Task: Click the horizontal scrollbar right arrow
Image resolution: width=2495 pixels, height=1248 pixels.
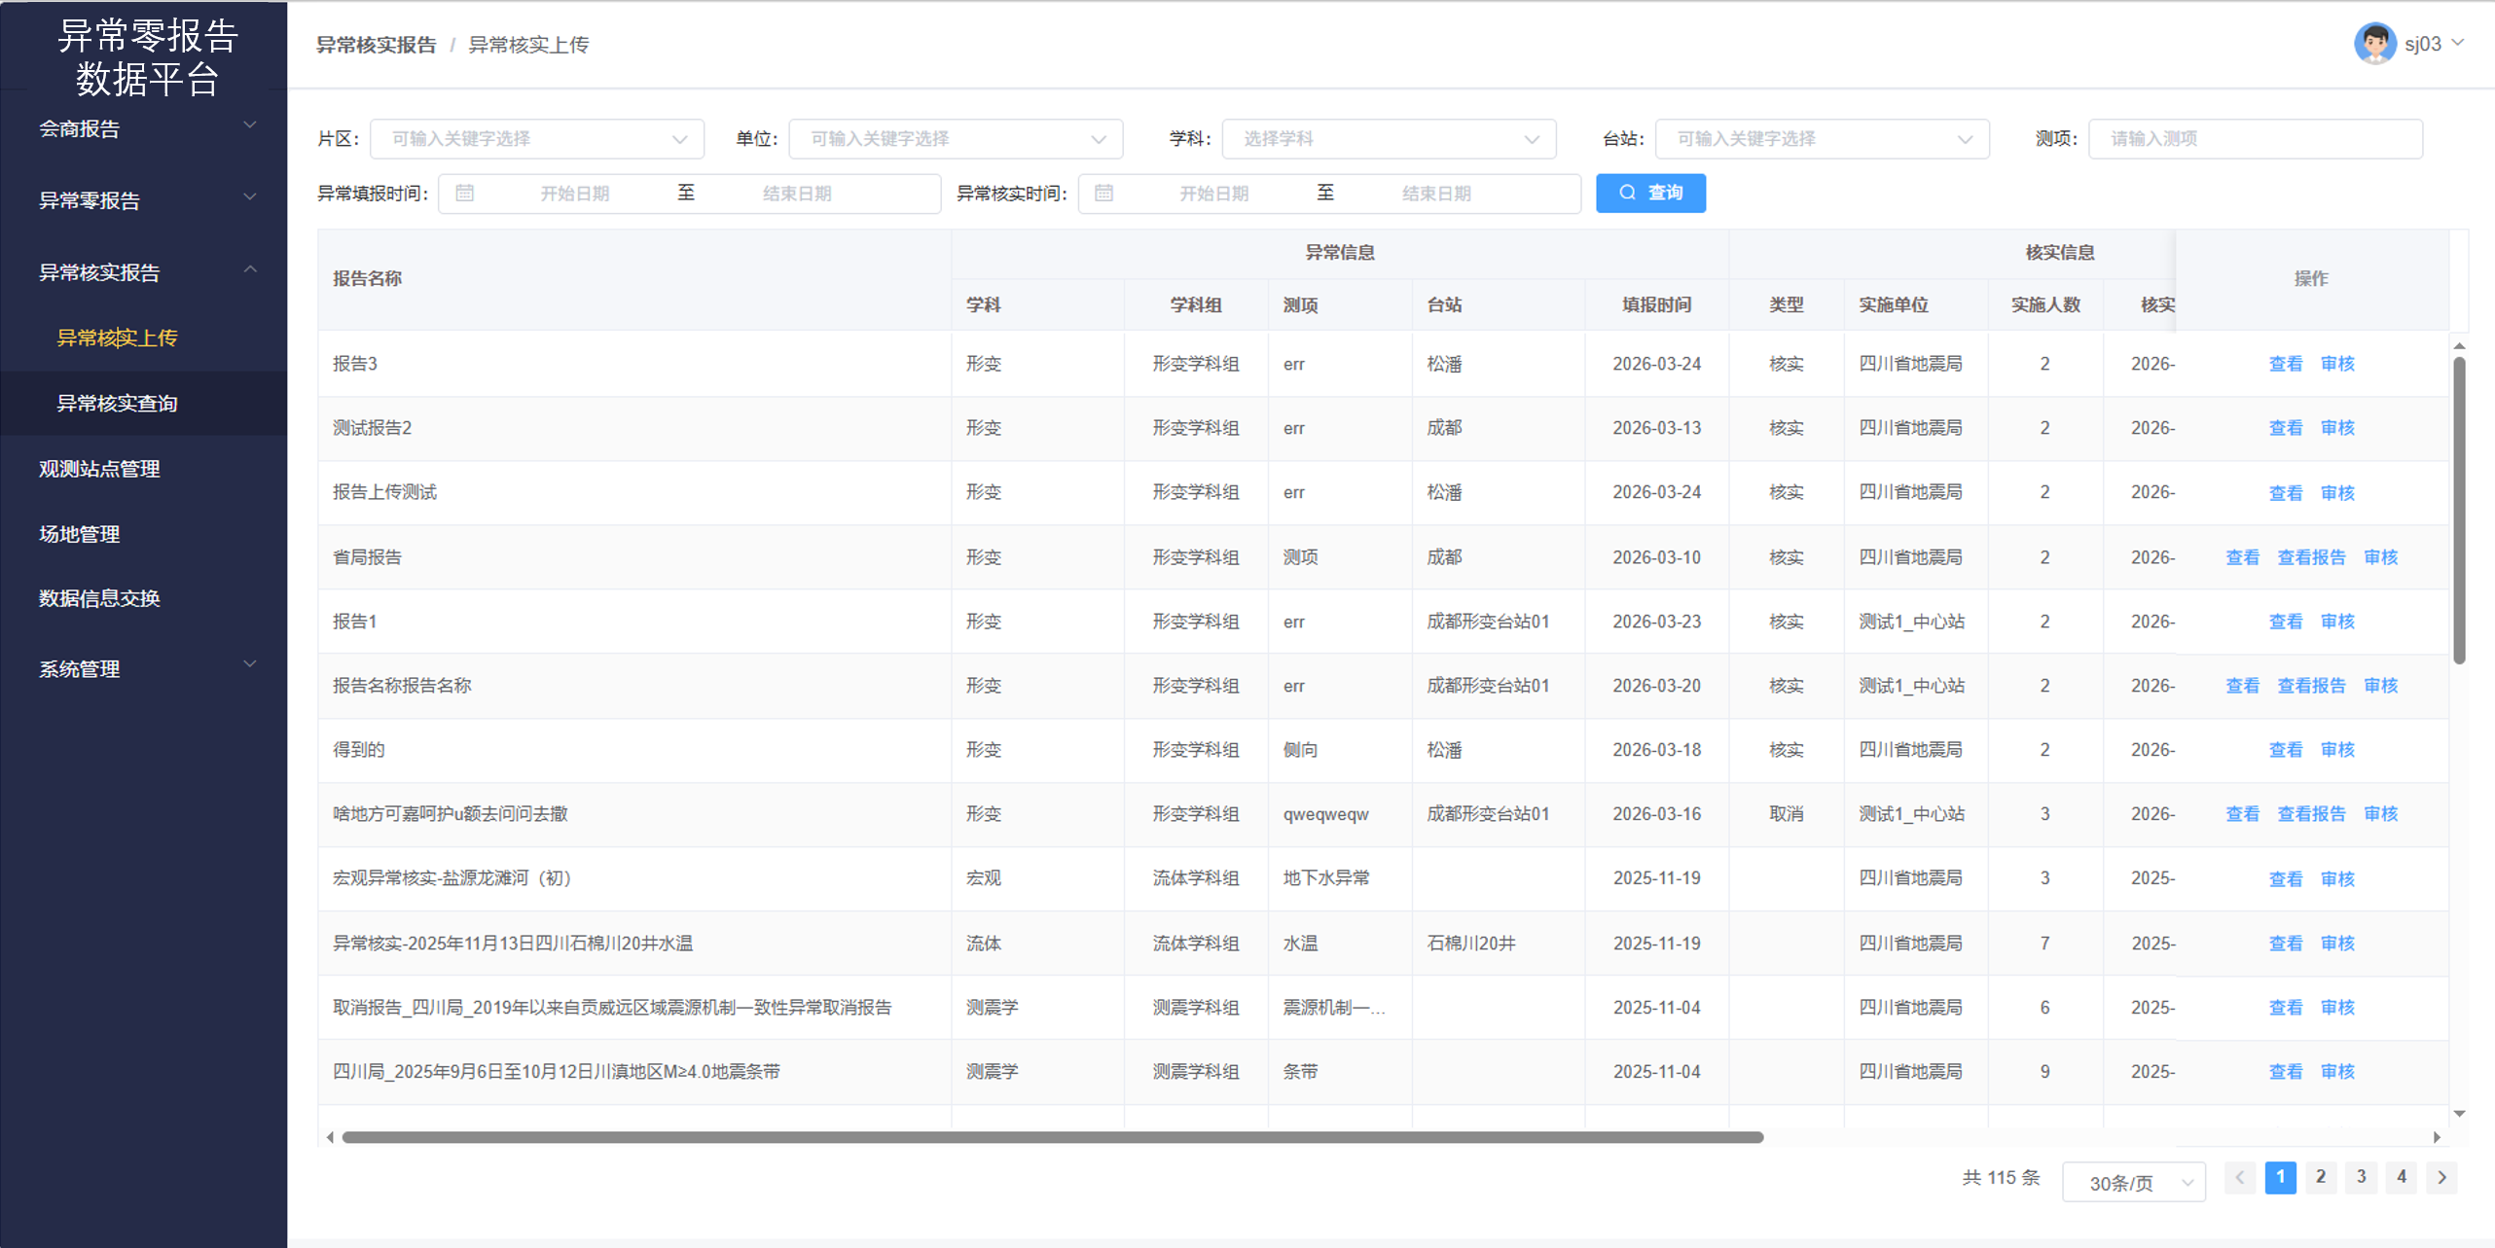Action: coord(2437,1137)
